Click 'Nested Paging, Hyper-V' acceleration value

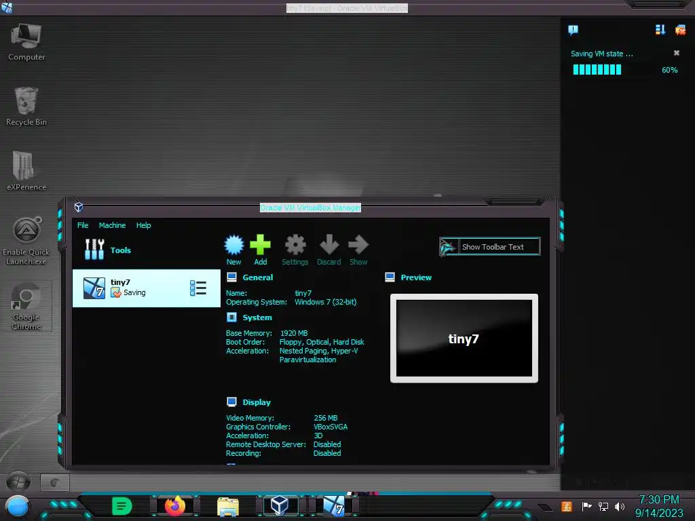pos(319,351)
